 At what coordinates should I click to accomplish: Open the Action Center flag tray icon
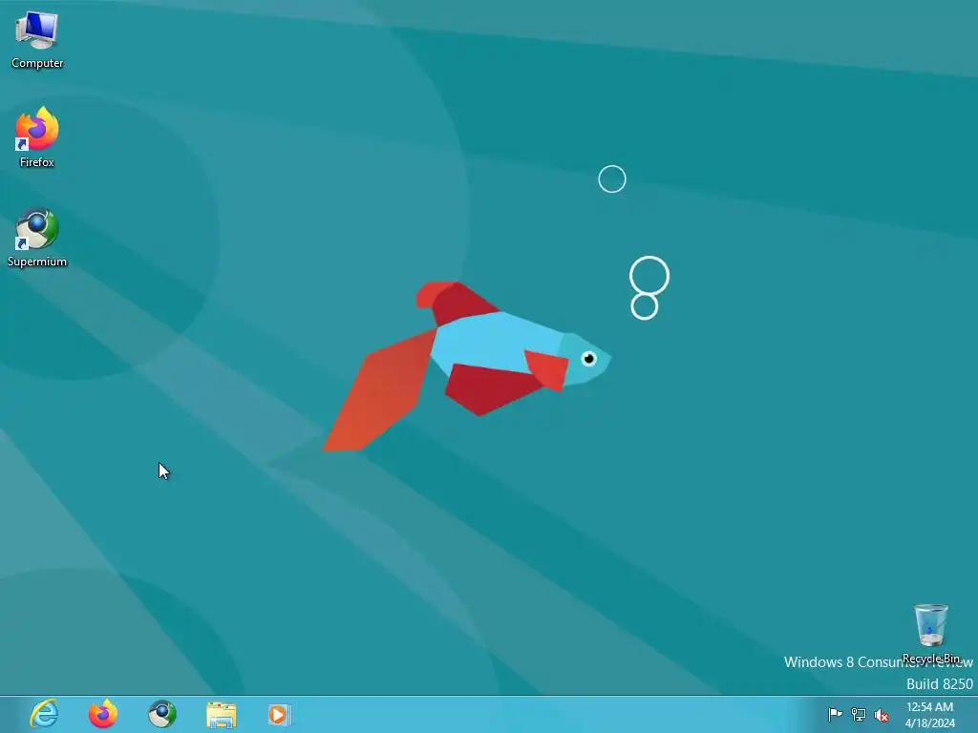pyautogui.click(x=835, y=714)
